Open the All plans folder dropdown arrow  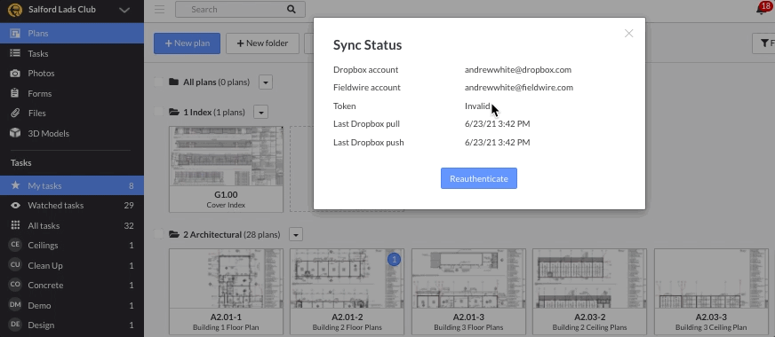point(266,82)
